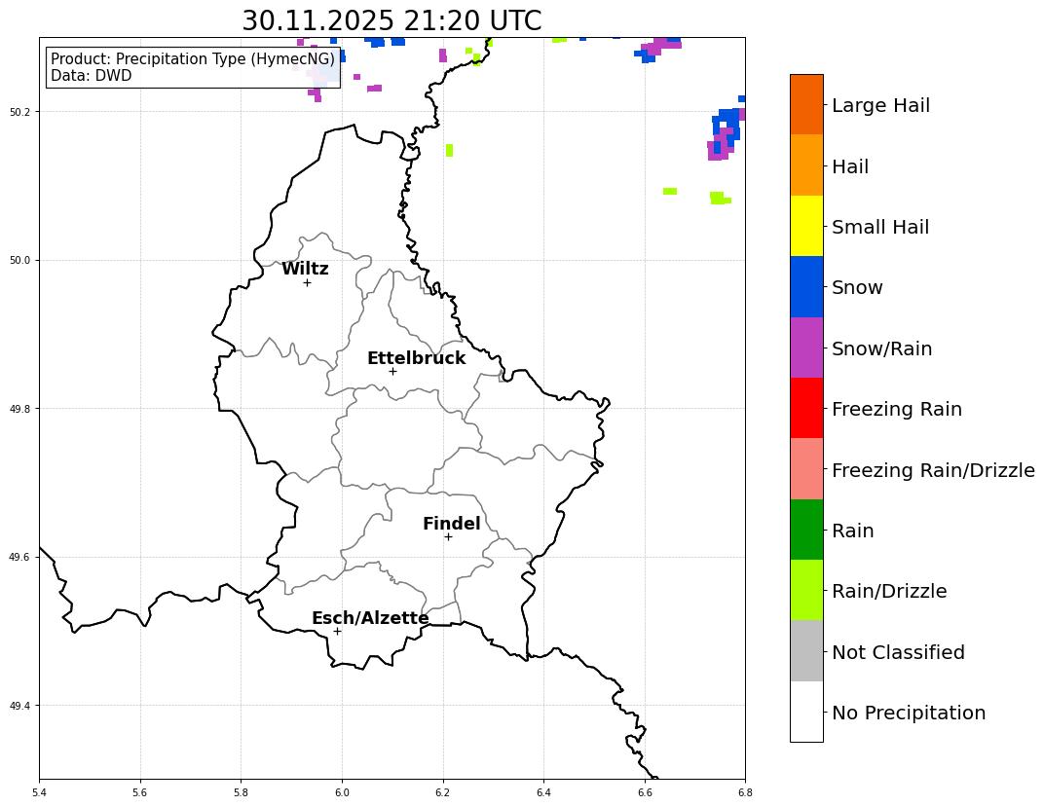Click the 'Freezing Rain' legend label
The height and width of the screenshot is (806, 1044).
click(x=897, y=409)
